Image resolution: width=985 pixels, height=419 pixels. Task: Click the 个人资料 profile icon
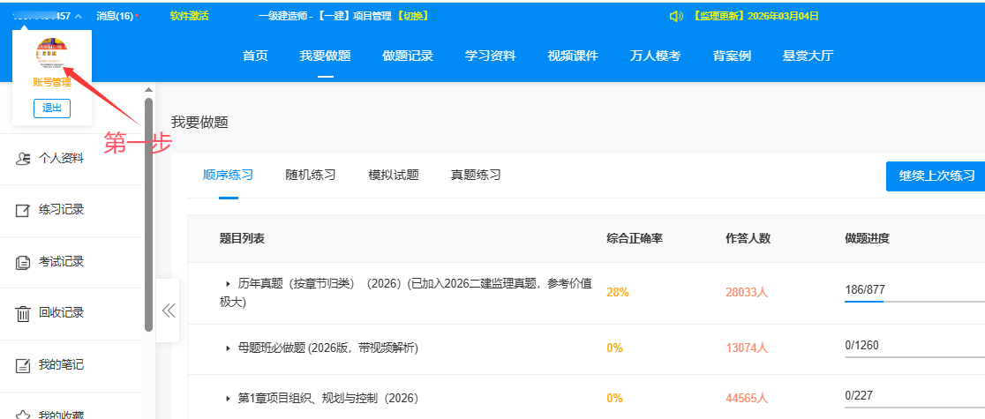(x=24, y=159)
